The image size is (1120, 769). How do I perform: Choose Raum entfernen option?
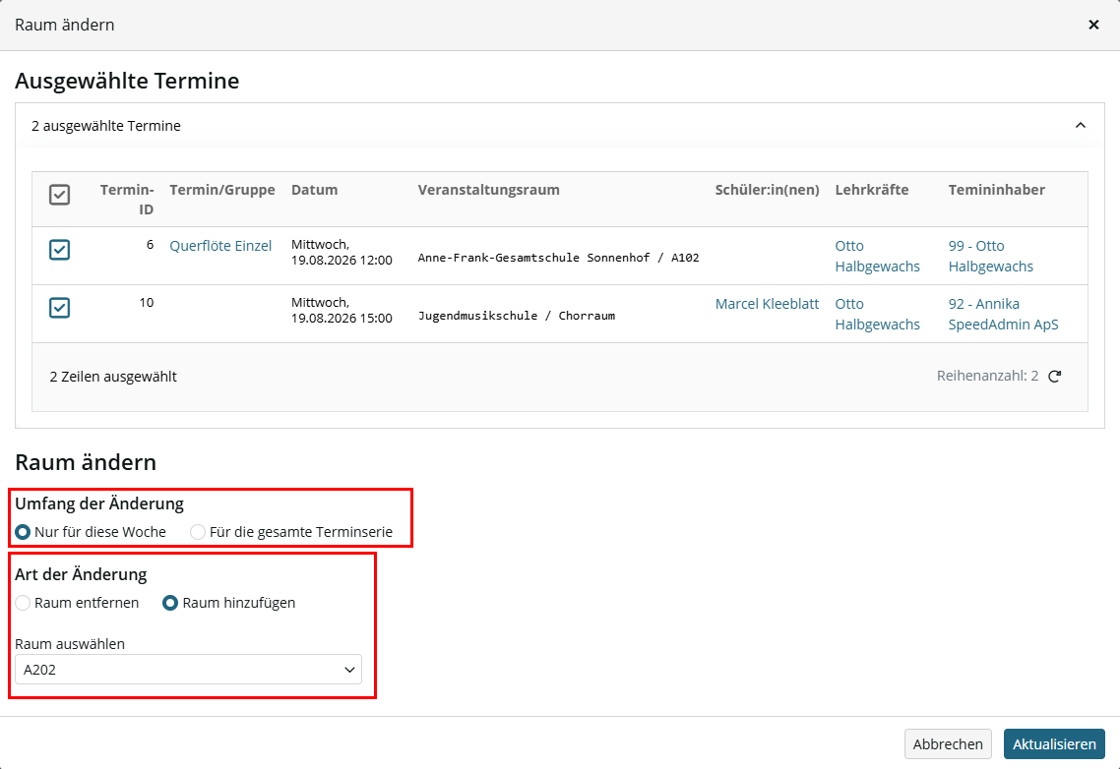click(77, 603)
